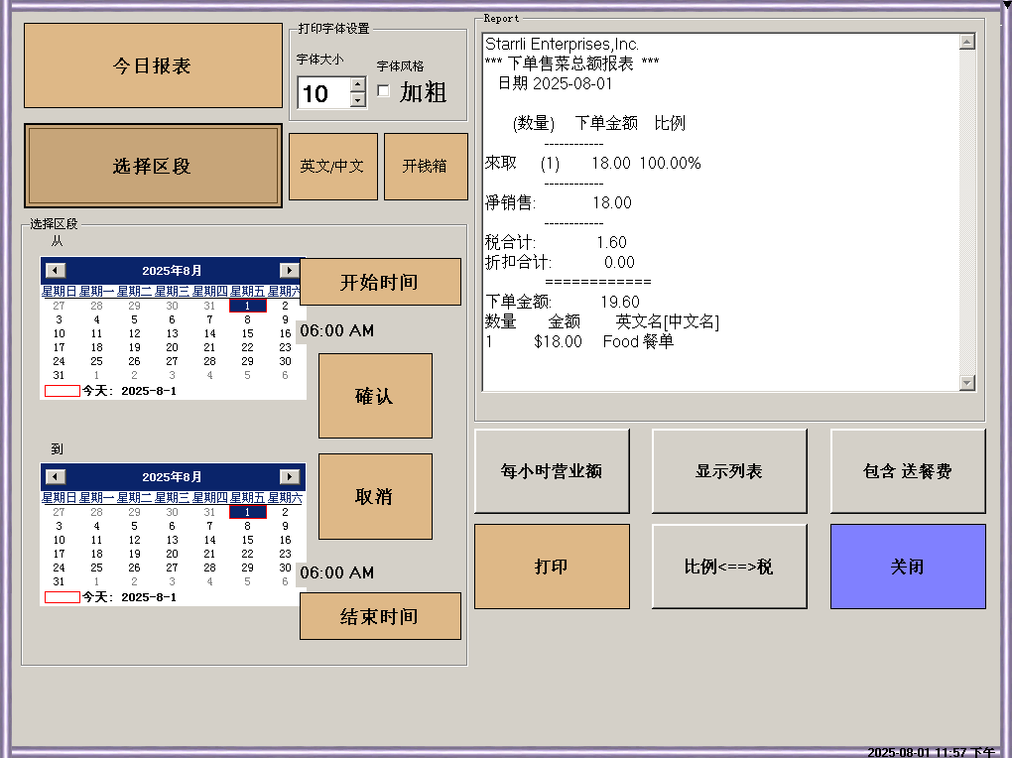Increase font size with up spinner arrow
This screenshot has width=1012, height=758.
click(x=358, y=86)
